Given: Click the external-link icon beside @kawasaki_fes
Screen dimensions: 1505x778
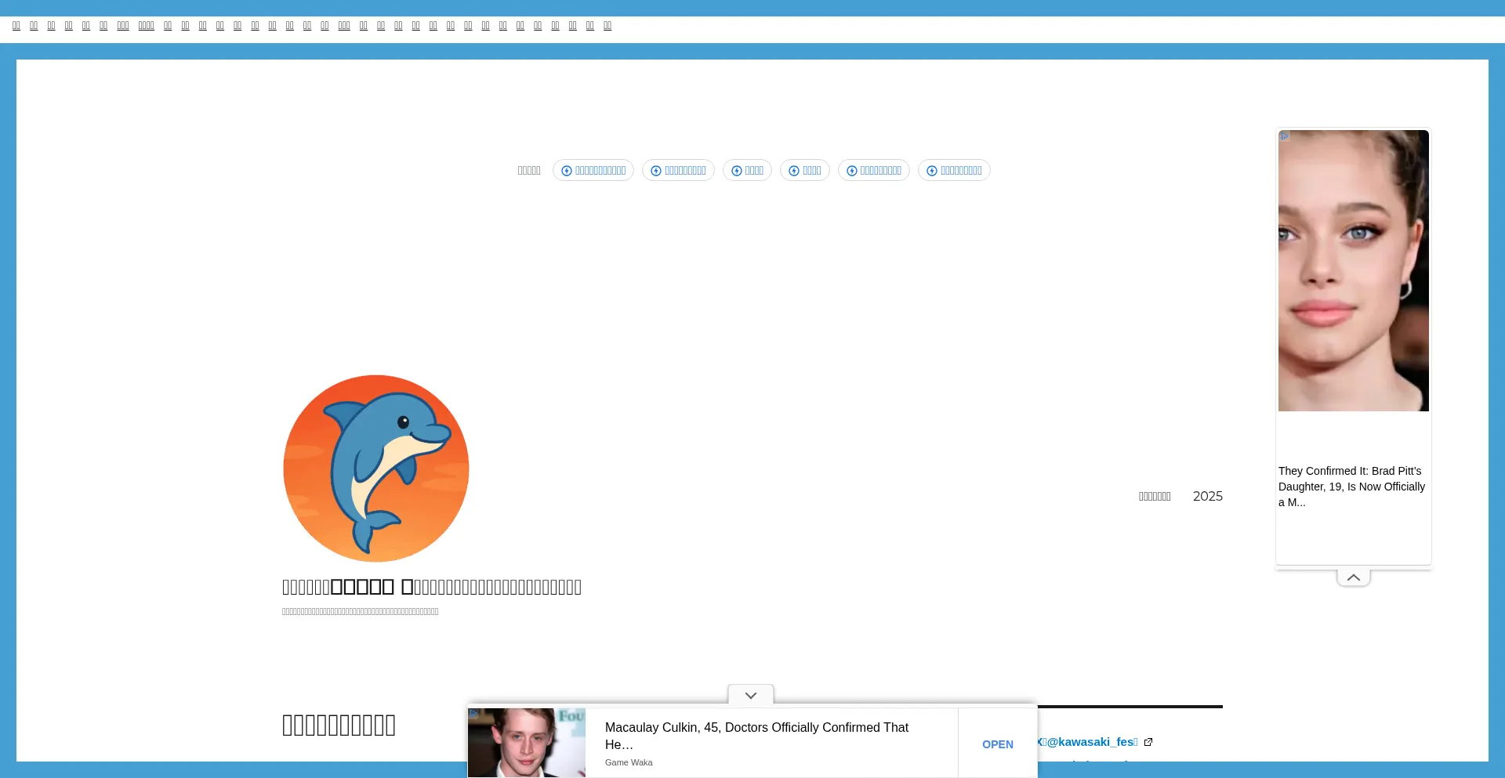Looking at the screenshot, I should click(1148, 742).
